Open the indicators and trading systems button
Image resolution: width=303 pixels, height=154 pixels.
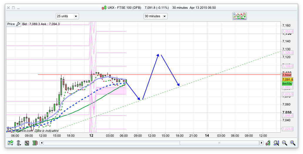click(x=239, y=16)
